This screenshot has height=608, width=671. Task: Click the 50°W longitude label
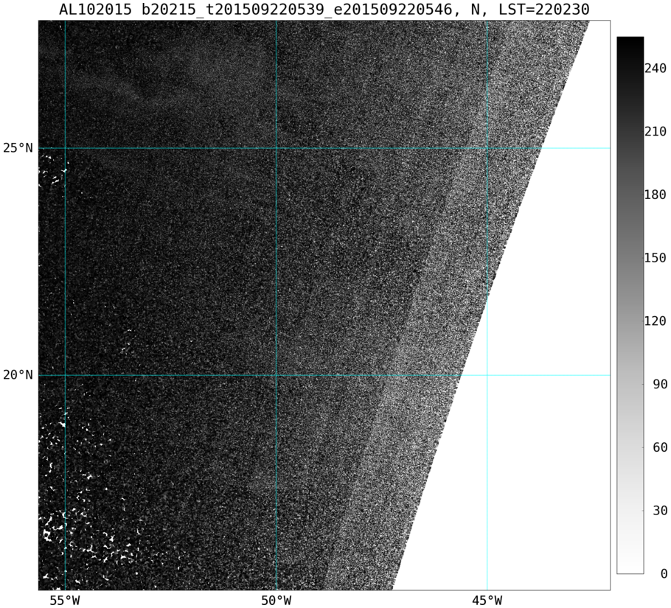(x=276, y=601)
